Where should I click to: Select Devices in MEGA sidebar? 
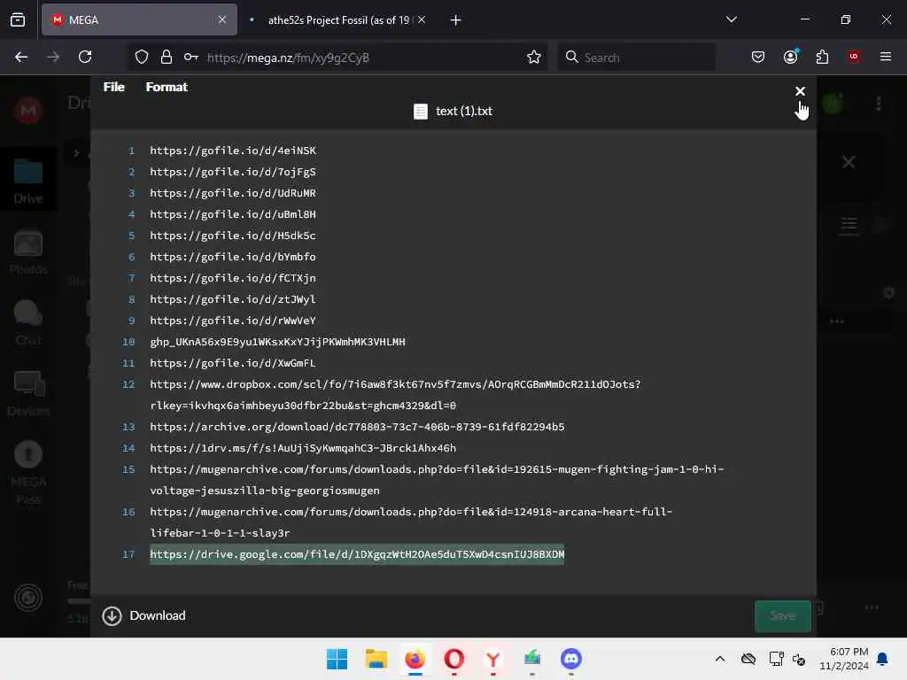pos(27,393)
